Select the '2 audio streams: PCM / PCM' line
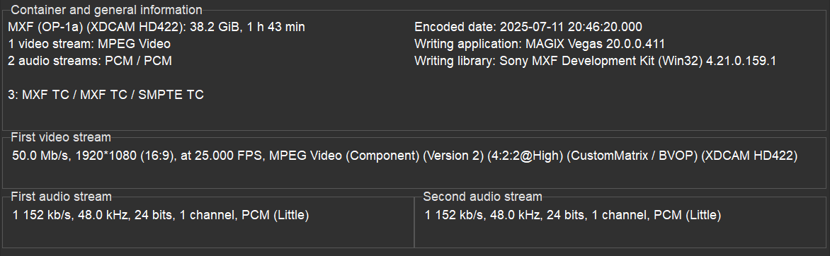Image resolution: width=830 pixels, height=256 pixels. coord(90,61)
